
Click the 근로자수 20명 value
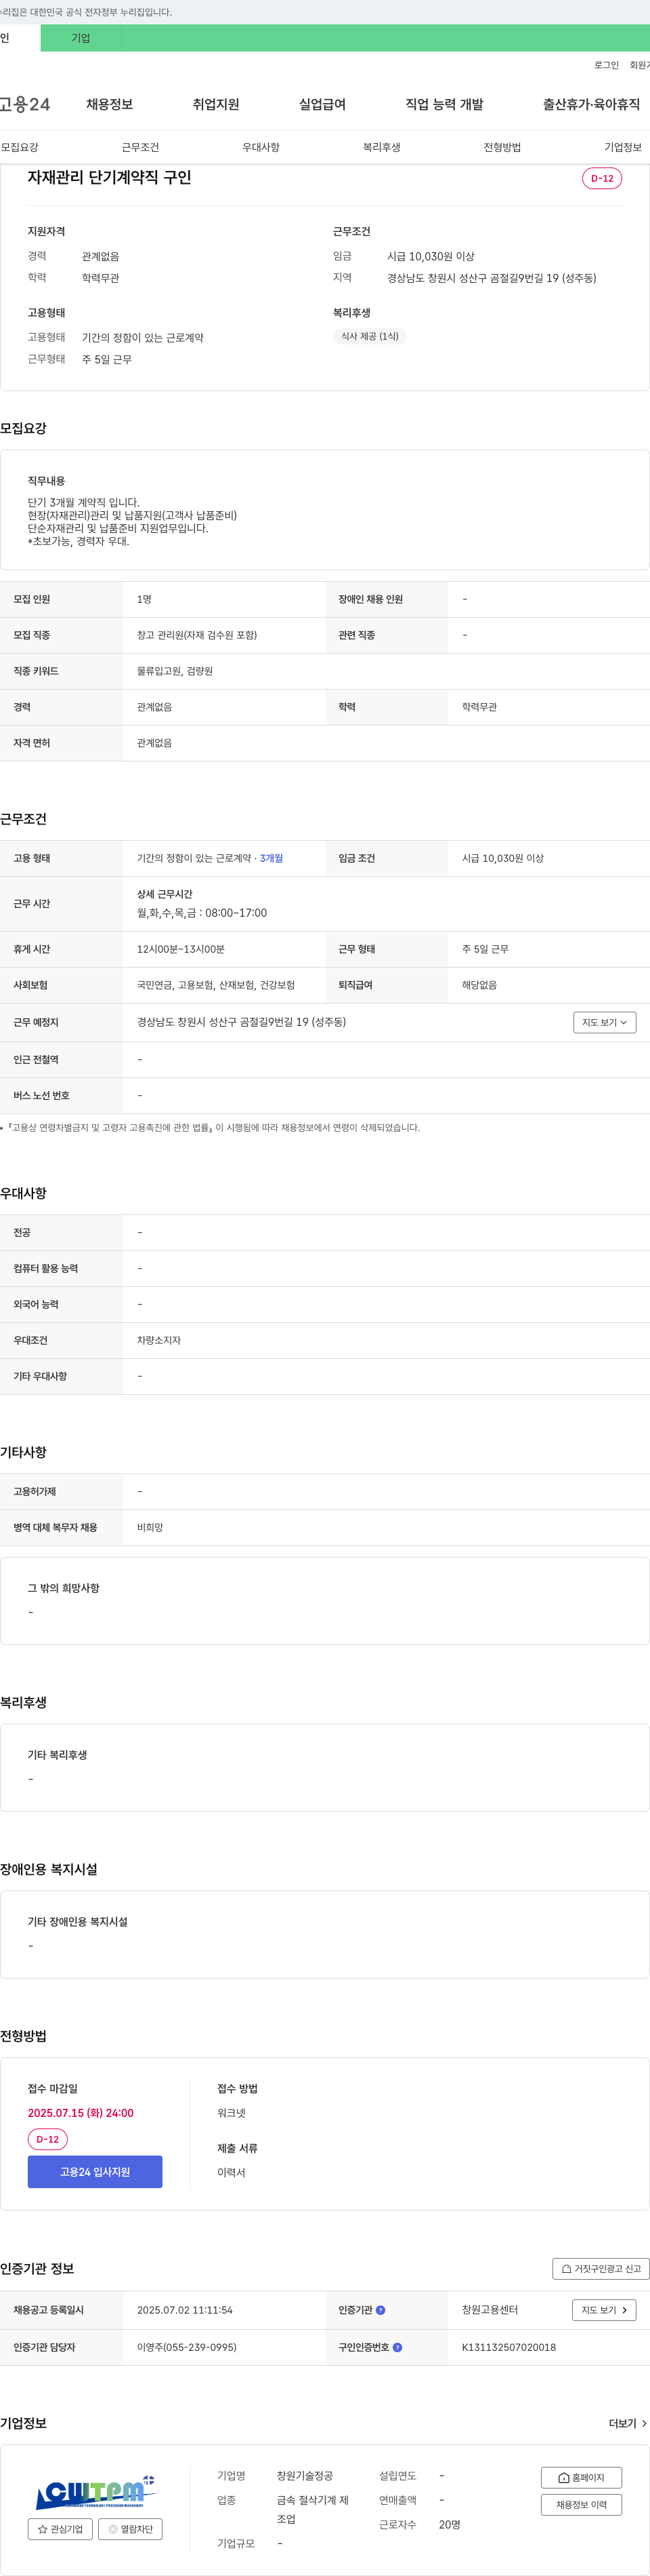[450, 2525]
